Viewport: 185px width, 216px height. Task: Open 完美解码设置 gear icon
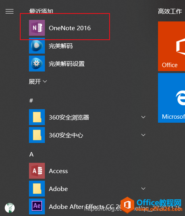[37, 64]
